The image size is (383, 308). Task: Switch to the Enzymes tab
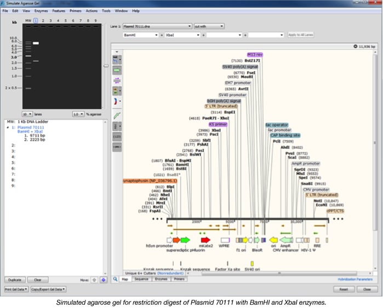161,279
